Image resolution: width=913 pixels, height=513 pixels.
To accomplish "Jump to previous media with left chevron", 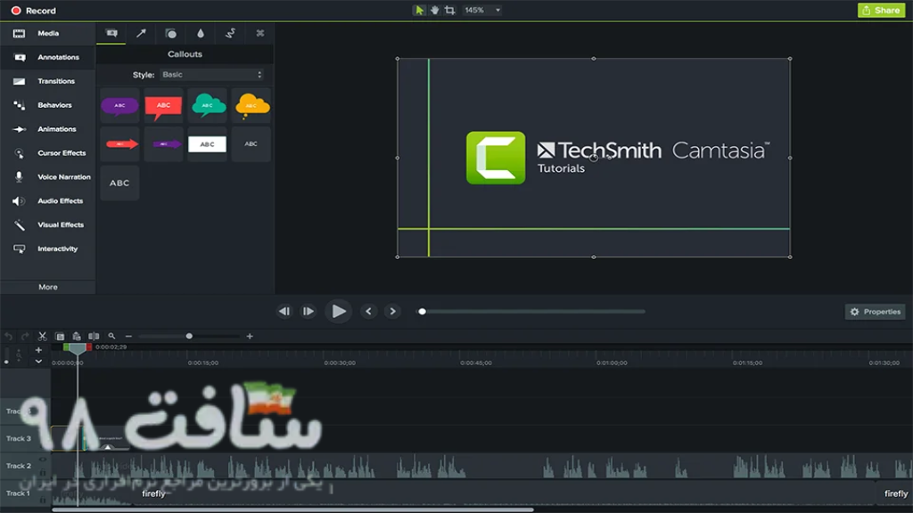I will click(368, 311).
